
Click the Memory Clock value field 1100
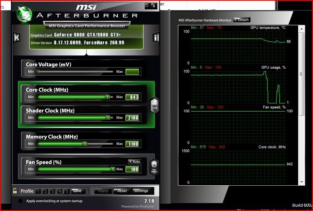click(x=132, y=144)
